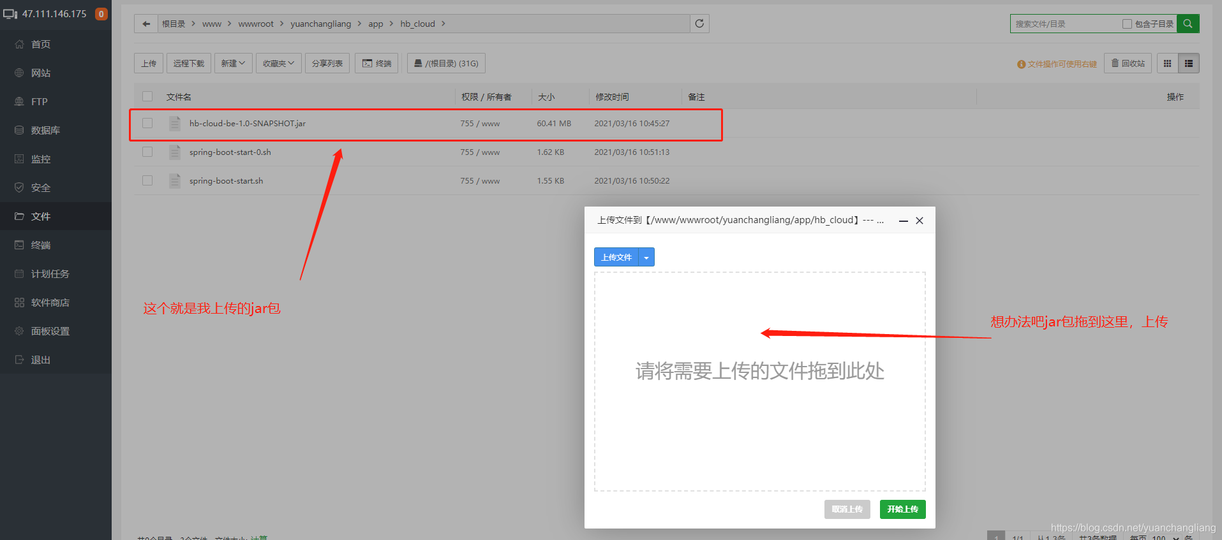Click the 安全 shield icon

click(x=19, y=187)
